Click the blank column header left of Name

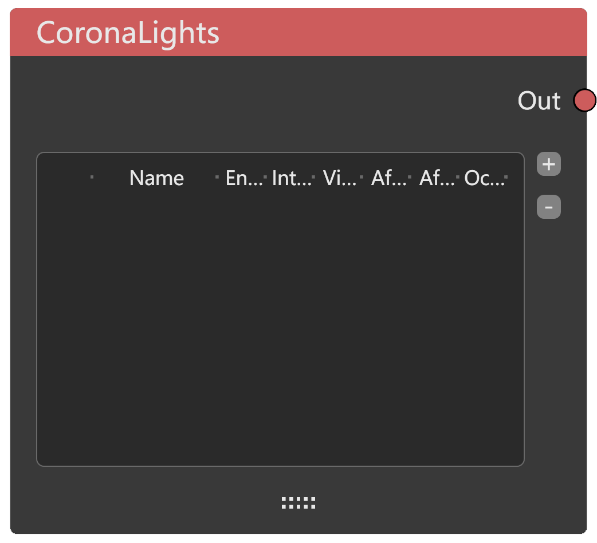click(x=64, y=178)
